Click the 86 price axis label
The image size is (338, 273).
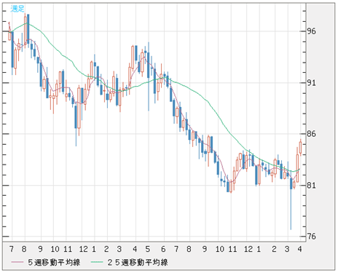point(312,134)
